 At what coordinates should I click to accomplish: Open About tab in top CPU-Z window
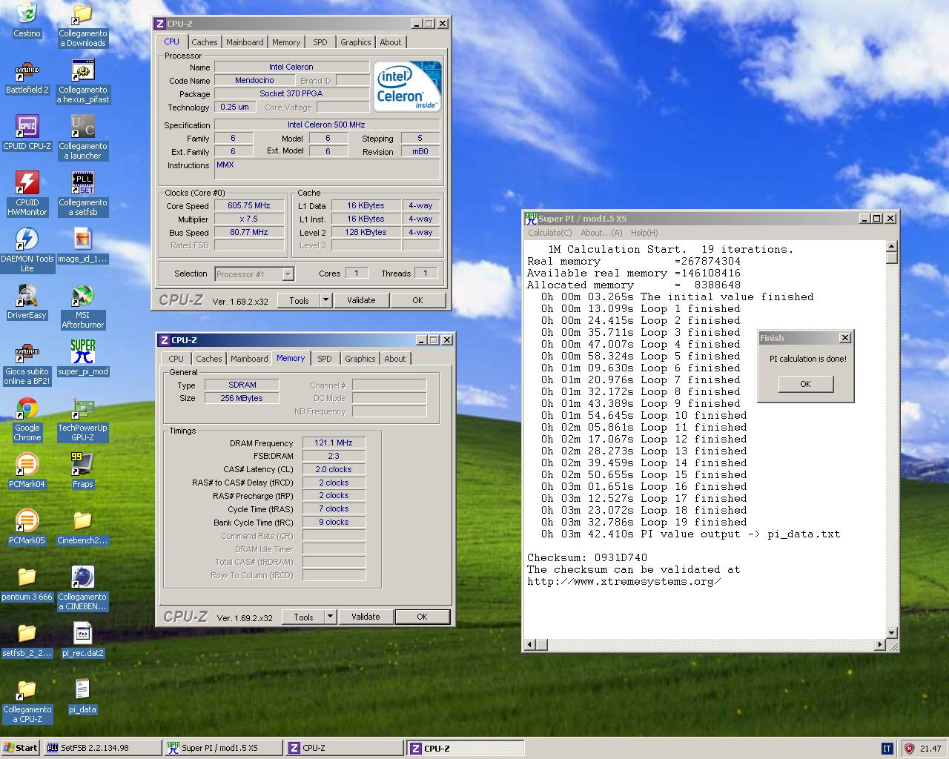point(391,42)
